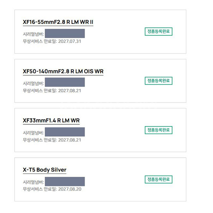The image size is (213, 213).
Task: Click the XF33mmF1.4 warranty expiry line
Action: point(52,140)
